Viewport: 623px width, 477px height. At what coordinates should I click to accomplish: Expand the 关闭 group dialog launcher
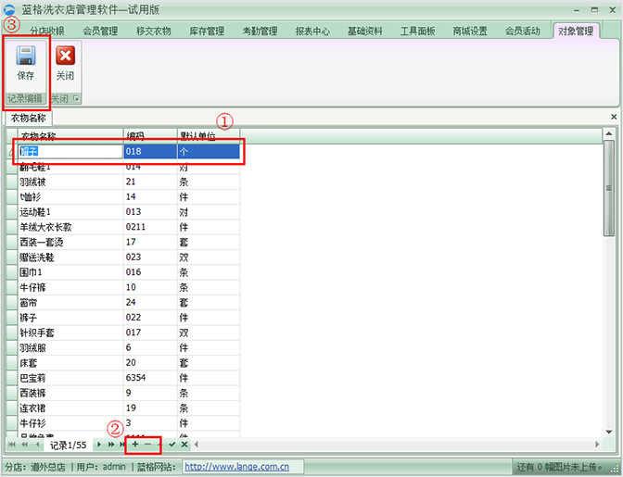[77, 98]
